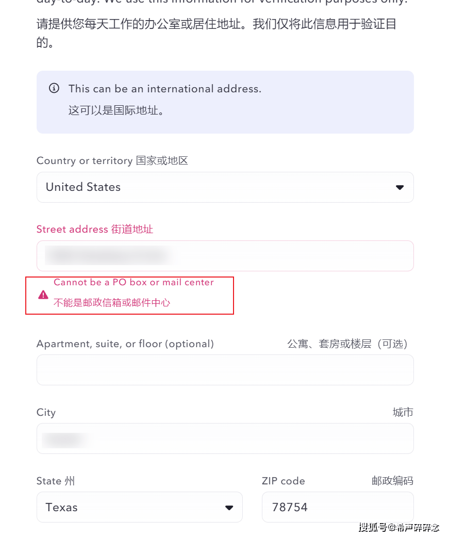
Task: Click the Chinese label 邮政编码 above ZIP field
Action: coord(392,481)
